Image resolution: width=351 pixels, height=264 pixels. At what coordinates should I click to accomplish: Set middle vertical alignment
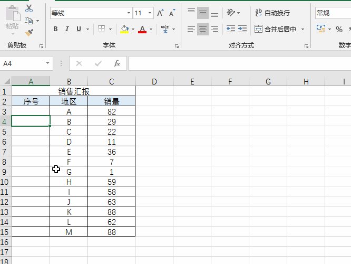click(x=203, y=13)
